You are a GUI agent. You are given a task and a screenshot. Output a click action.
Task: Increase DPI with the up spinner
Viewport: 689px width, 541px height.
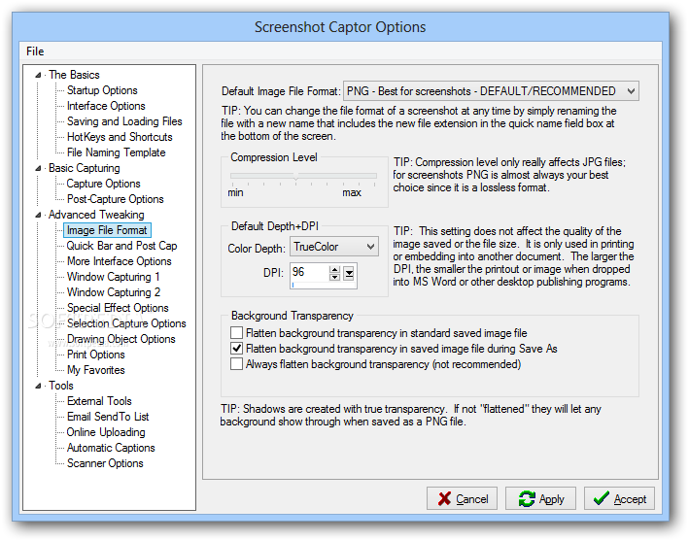pyautogui.click(x=334, y=270)
